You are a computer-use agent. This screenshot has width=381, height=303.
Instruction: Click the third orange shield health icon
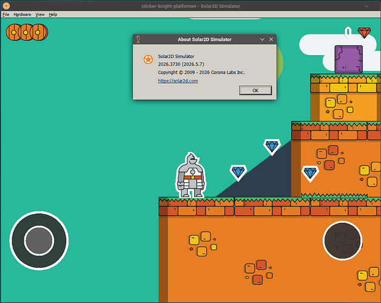39,32
